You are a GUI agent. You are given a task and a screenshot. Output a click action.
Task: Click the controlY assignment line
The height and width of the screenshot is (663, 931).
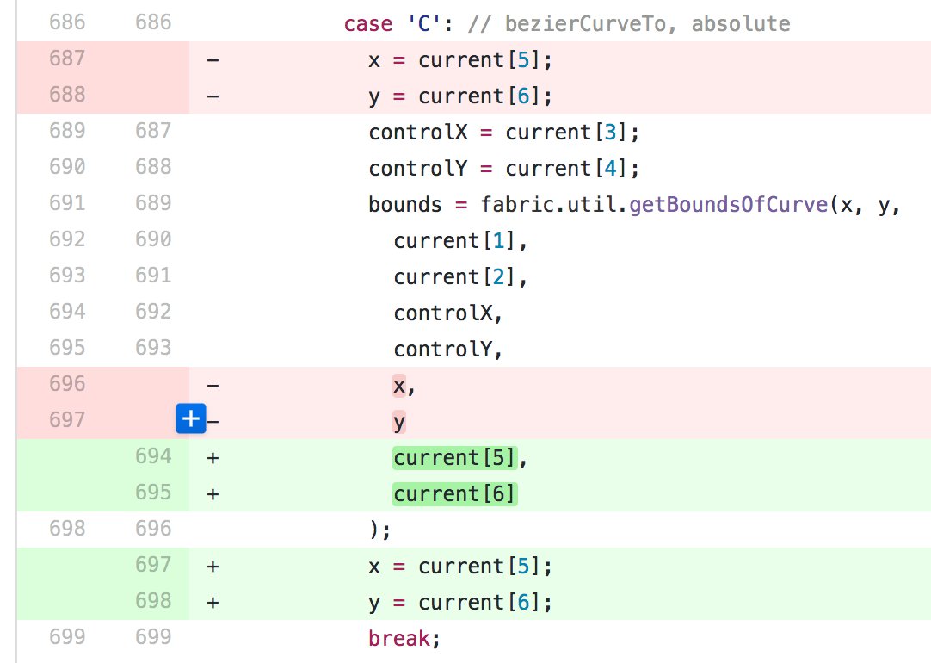tap(503, 169)
